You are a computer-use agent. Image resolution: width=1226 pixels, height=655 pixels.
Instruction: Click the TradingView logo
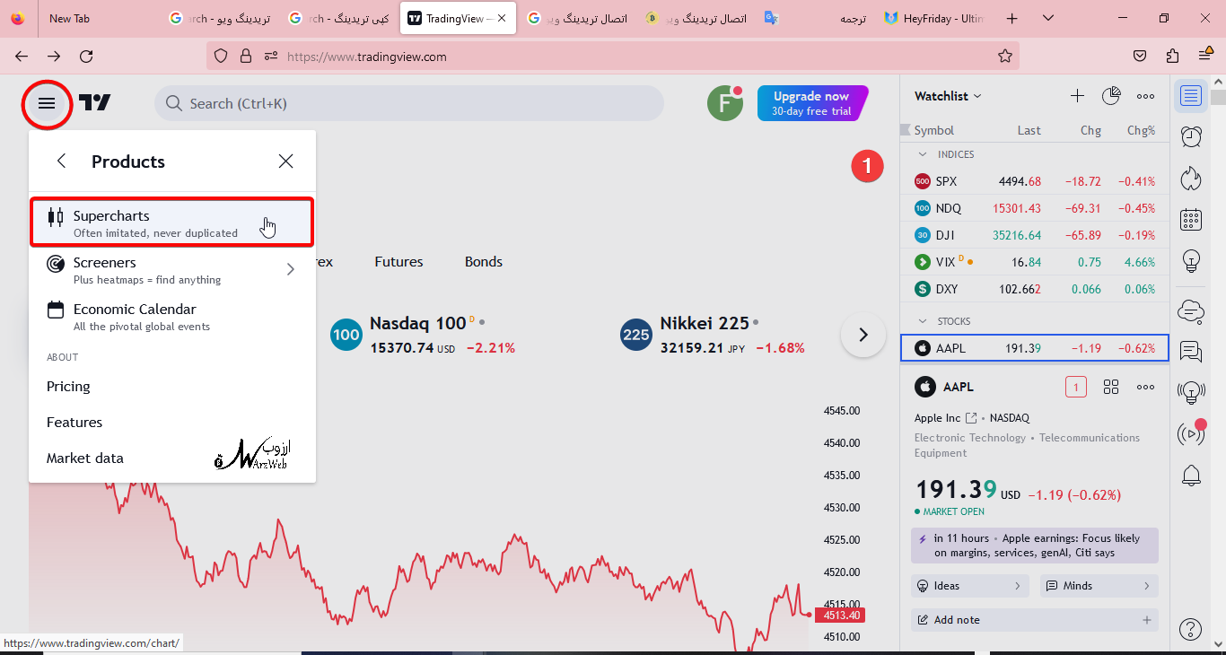click(x=94, y=103)
